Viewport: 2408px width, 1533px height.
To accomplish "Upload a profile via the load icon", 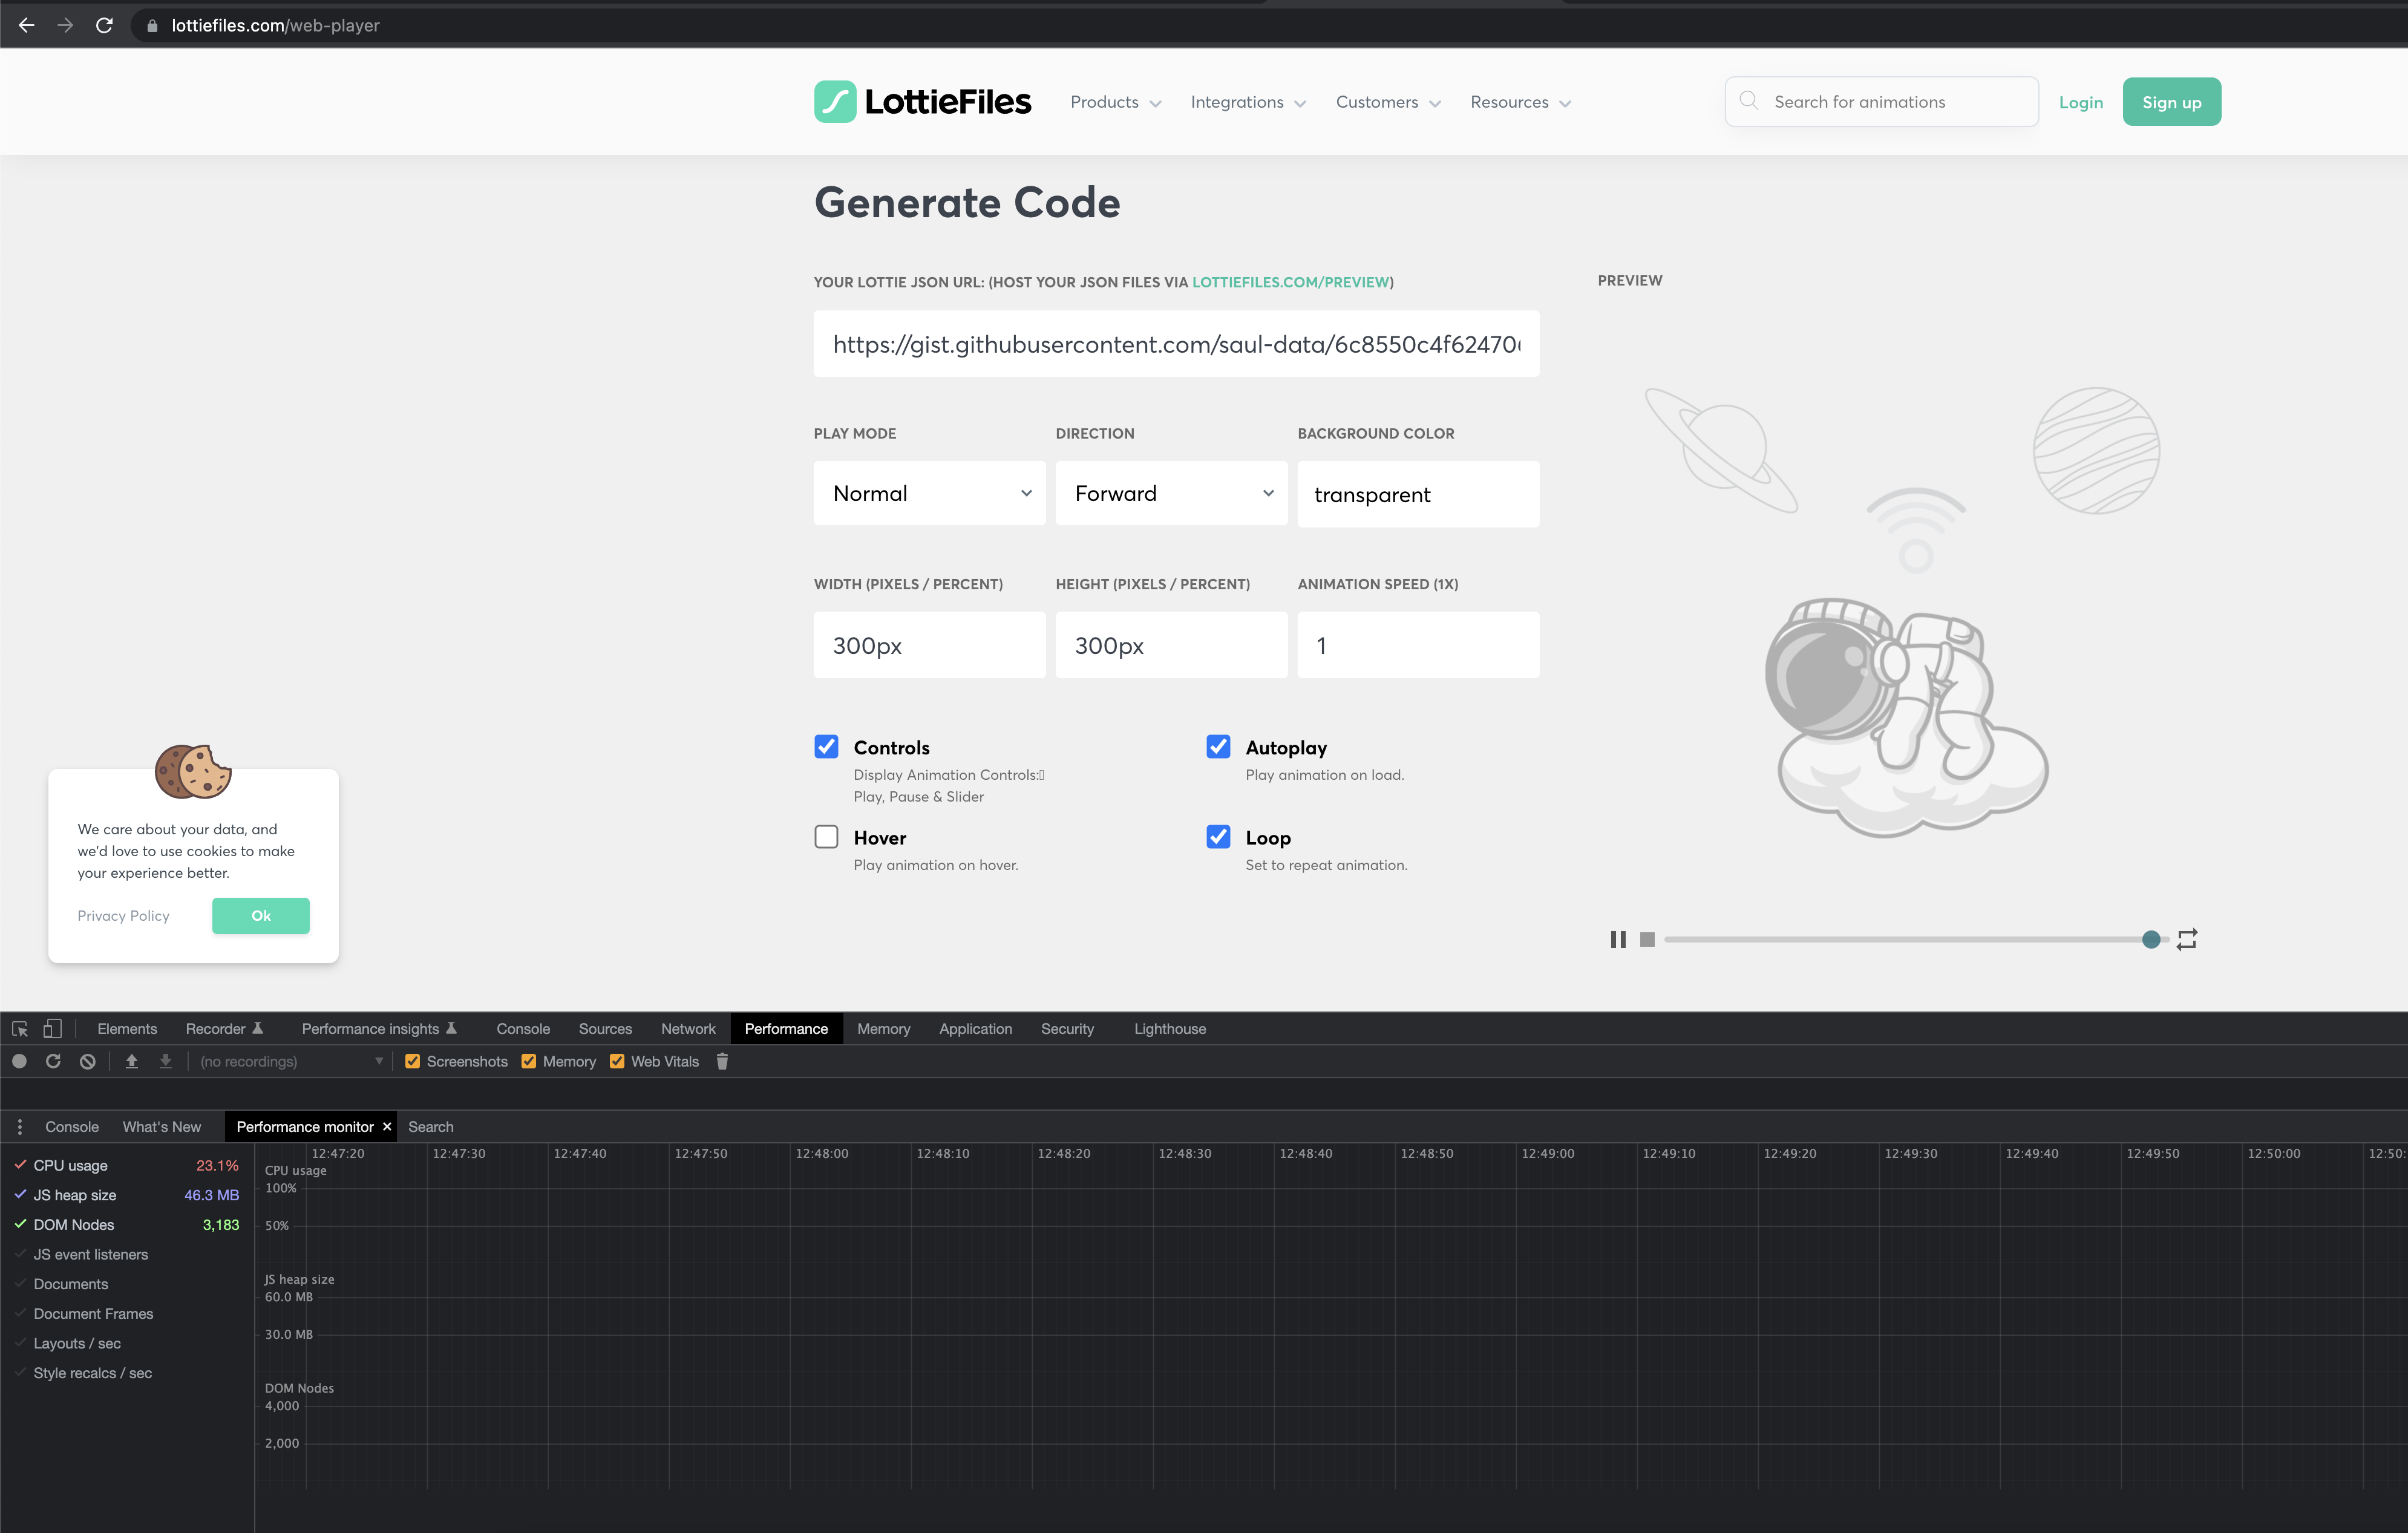I will pos(132,1061).
